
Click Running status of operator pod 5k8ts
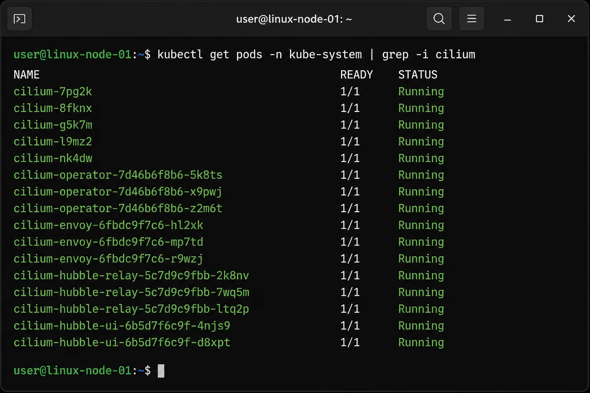point(421,175)
